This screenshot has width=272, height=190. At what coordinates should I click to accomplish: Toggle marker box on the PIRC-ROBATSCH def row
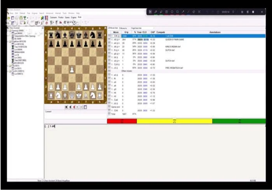click(109, 68)
